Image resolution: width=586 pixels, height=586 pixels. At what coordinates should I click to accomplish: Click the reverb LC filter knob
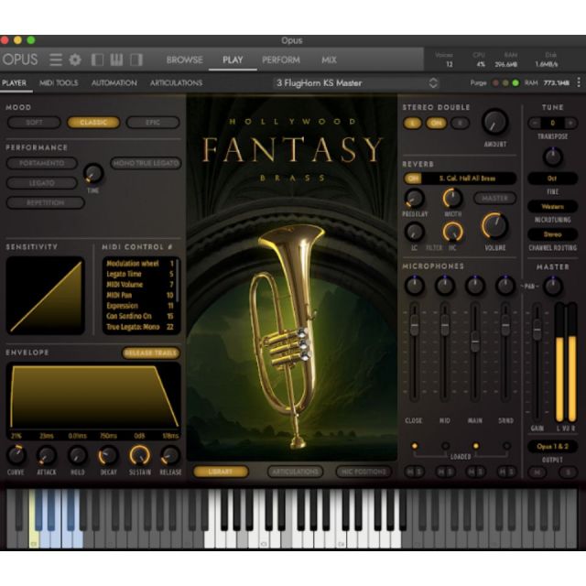click(414, 232)
